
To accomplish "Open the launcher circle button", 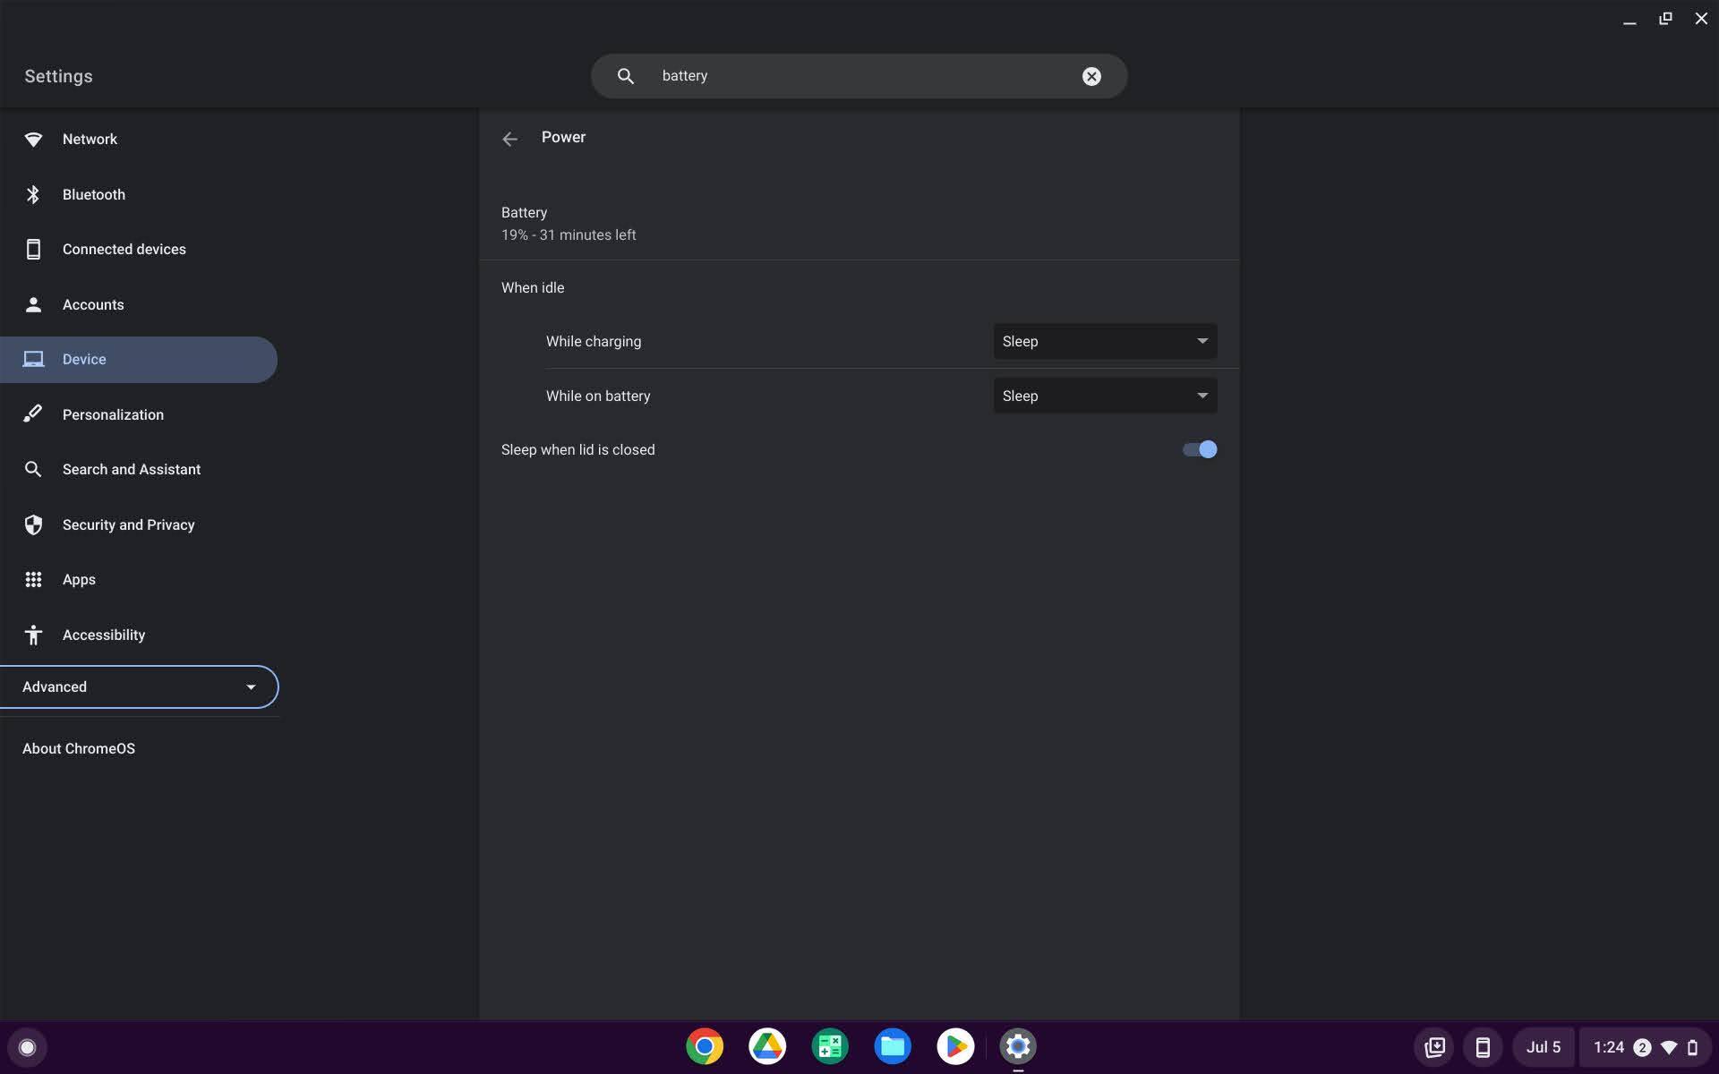I will pyautogui.click(x=27, y=1047).
